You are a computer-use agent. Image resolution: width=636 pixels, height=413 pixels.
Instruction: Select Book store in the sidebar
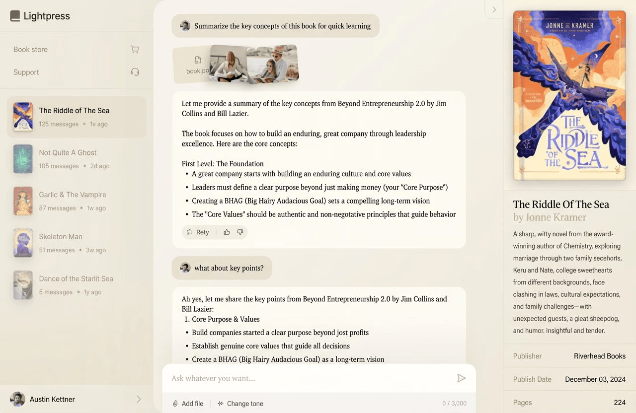31,49
